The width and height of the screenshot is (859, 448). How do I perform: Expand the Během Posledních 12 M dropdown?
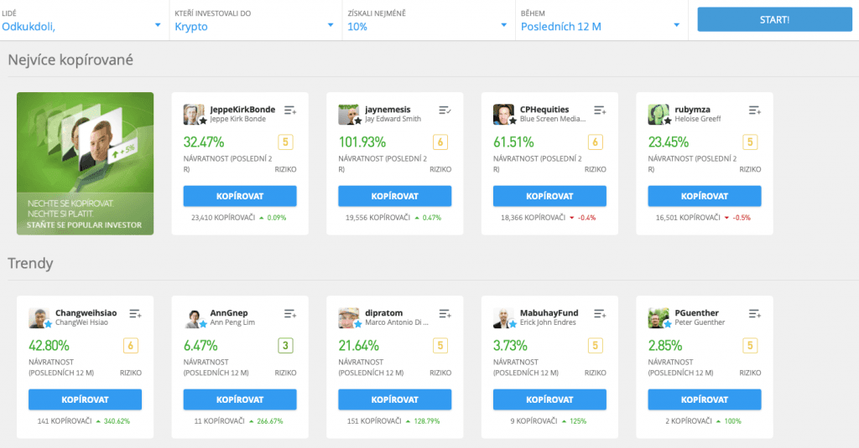point(599,26)
